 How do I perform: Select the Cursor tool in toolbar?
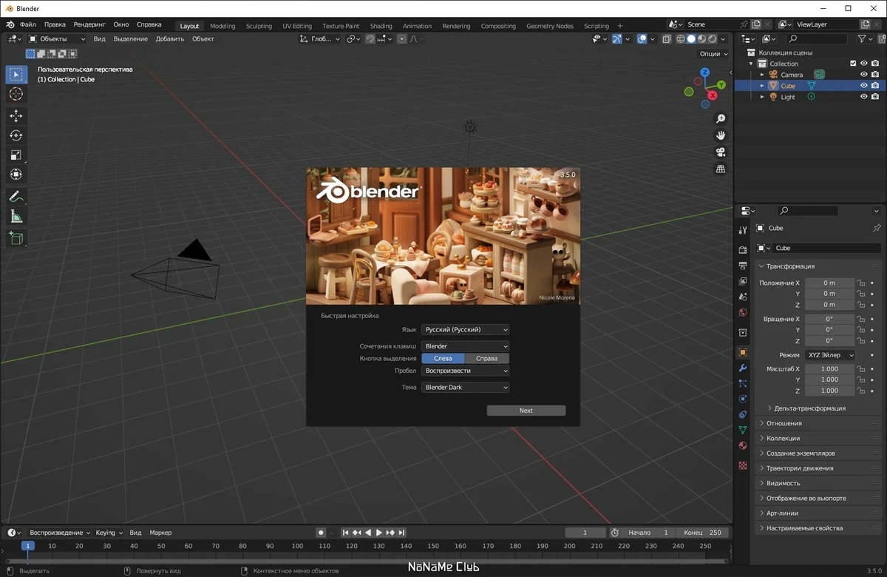16,94
